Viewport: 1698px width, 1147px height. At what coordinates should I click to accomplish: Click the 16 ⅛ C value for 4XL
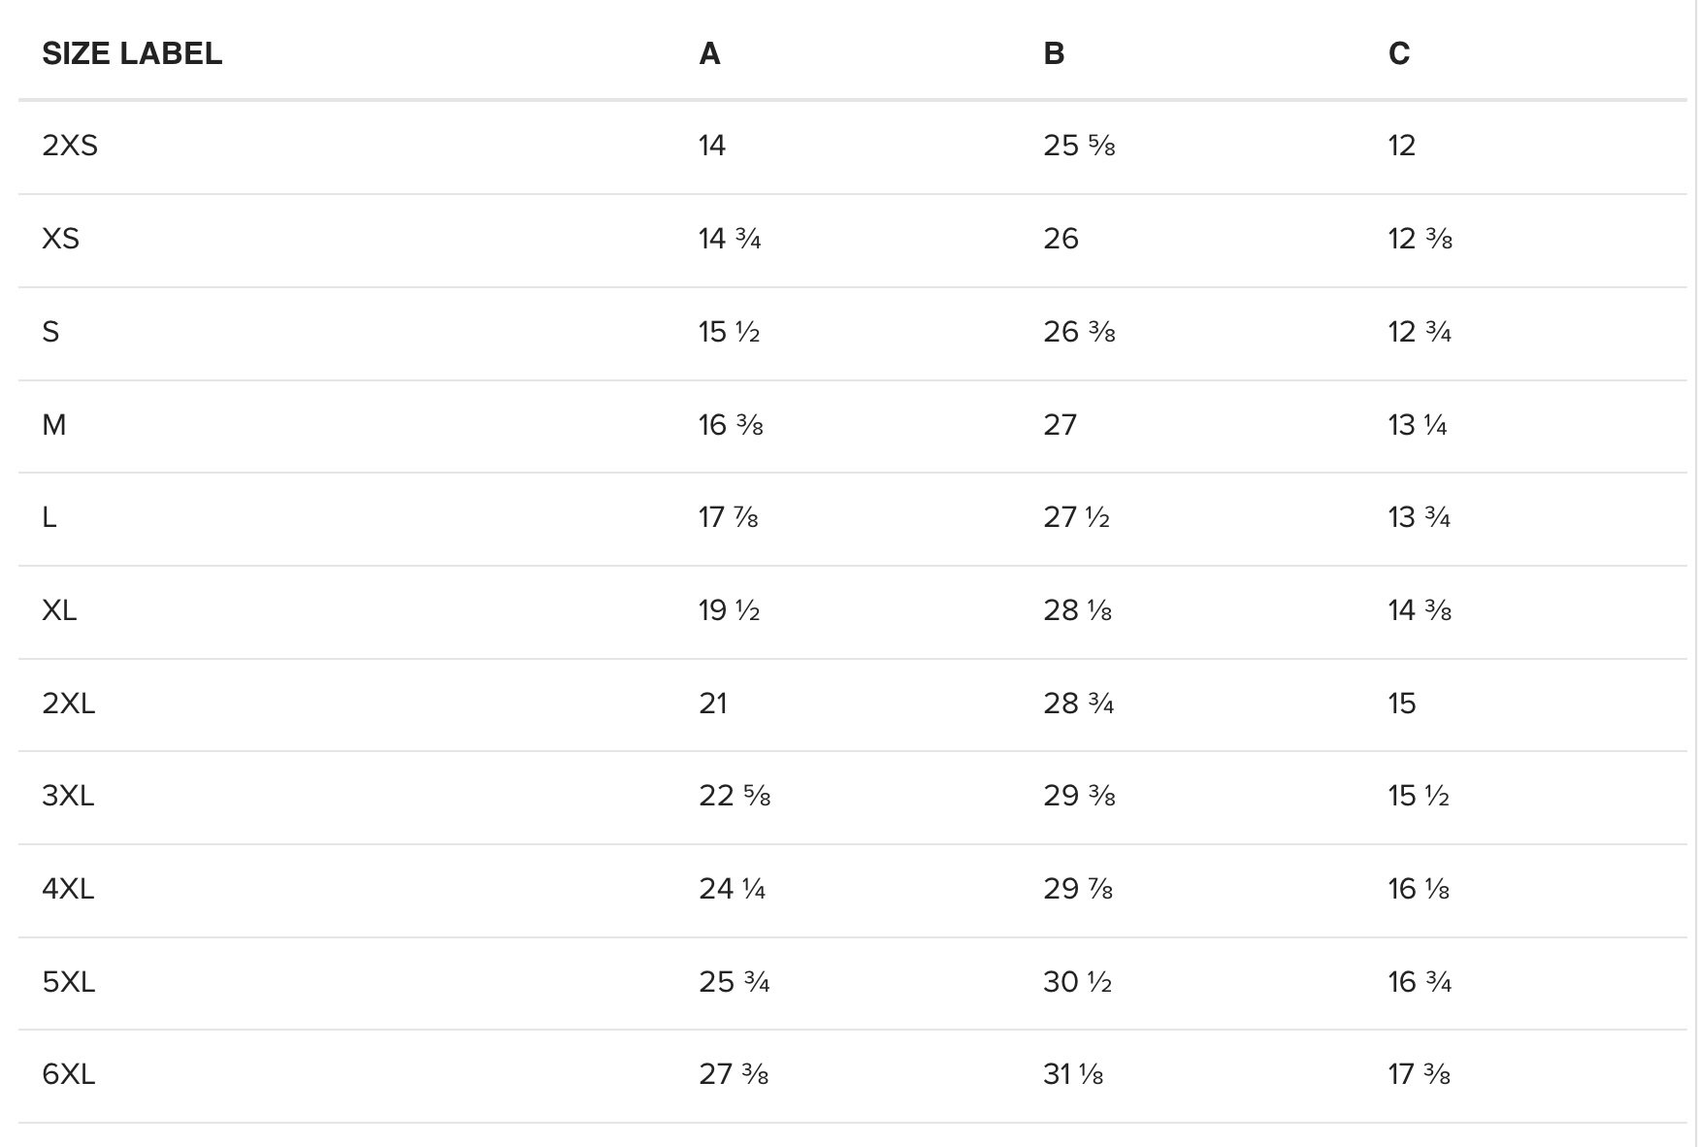1419,889
